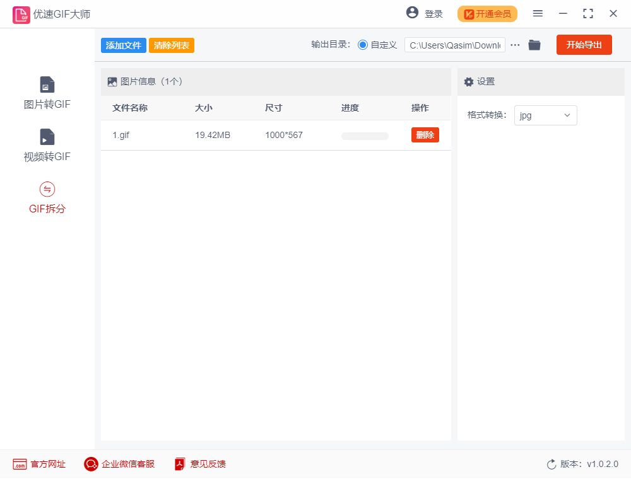631x479 pixels.
Task: Open the 开通会员 membership upgrade
Action: click(487, 13)
